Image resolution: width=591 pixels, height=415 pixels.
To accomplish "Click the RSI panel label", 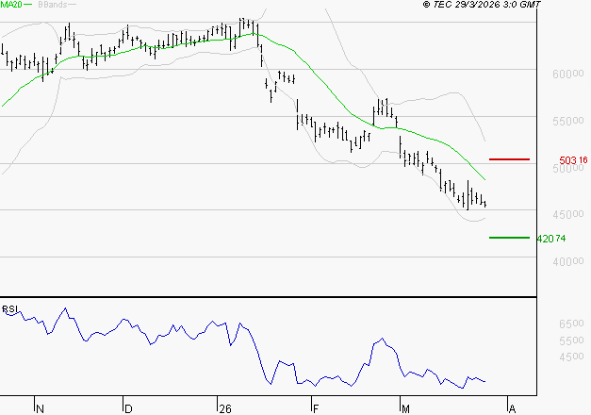I will [9, 309].
